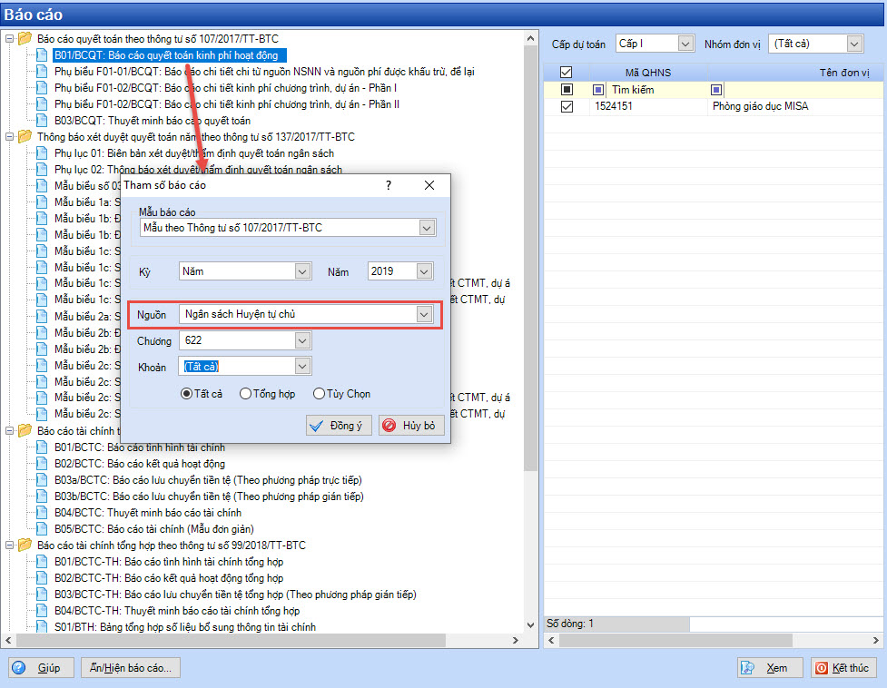
Task: Click the question mark help icon in dialog
Action: tap(389, 185)
